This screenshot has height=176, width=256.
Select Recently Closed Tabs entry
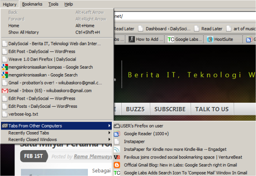(56, 133)
